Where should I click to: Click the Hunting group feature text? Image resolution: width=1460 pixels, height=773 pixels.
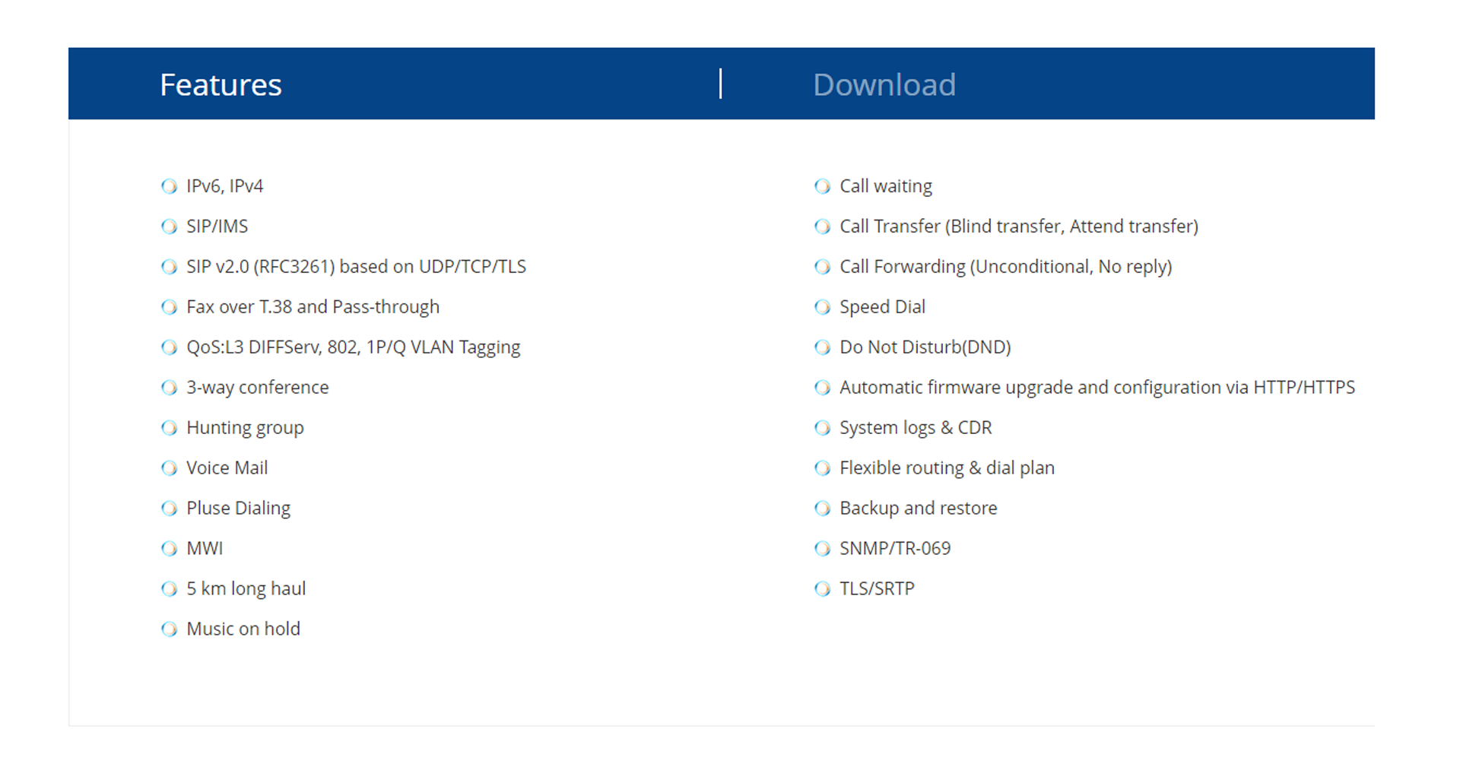coord(245,428)
